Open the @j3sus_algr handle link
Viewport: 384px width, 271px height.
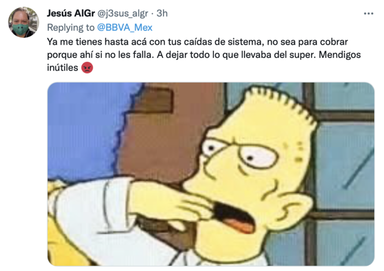click(123, 14)
